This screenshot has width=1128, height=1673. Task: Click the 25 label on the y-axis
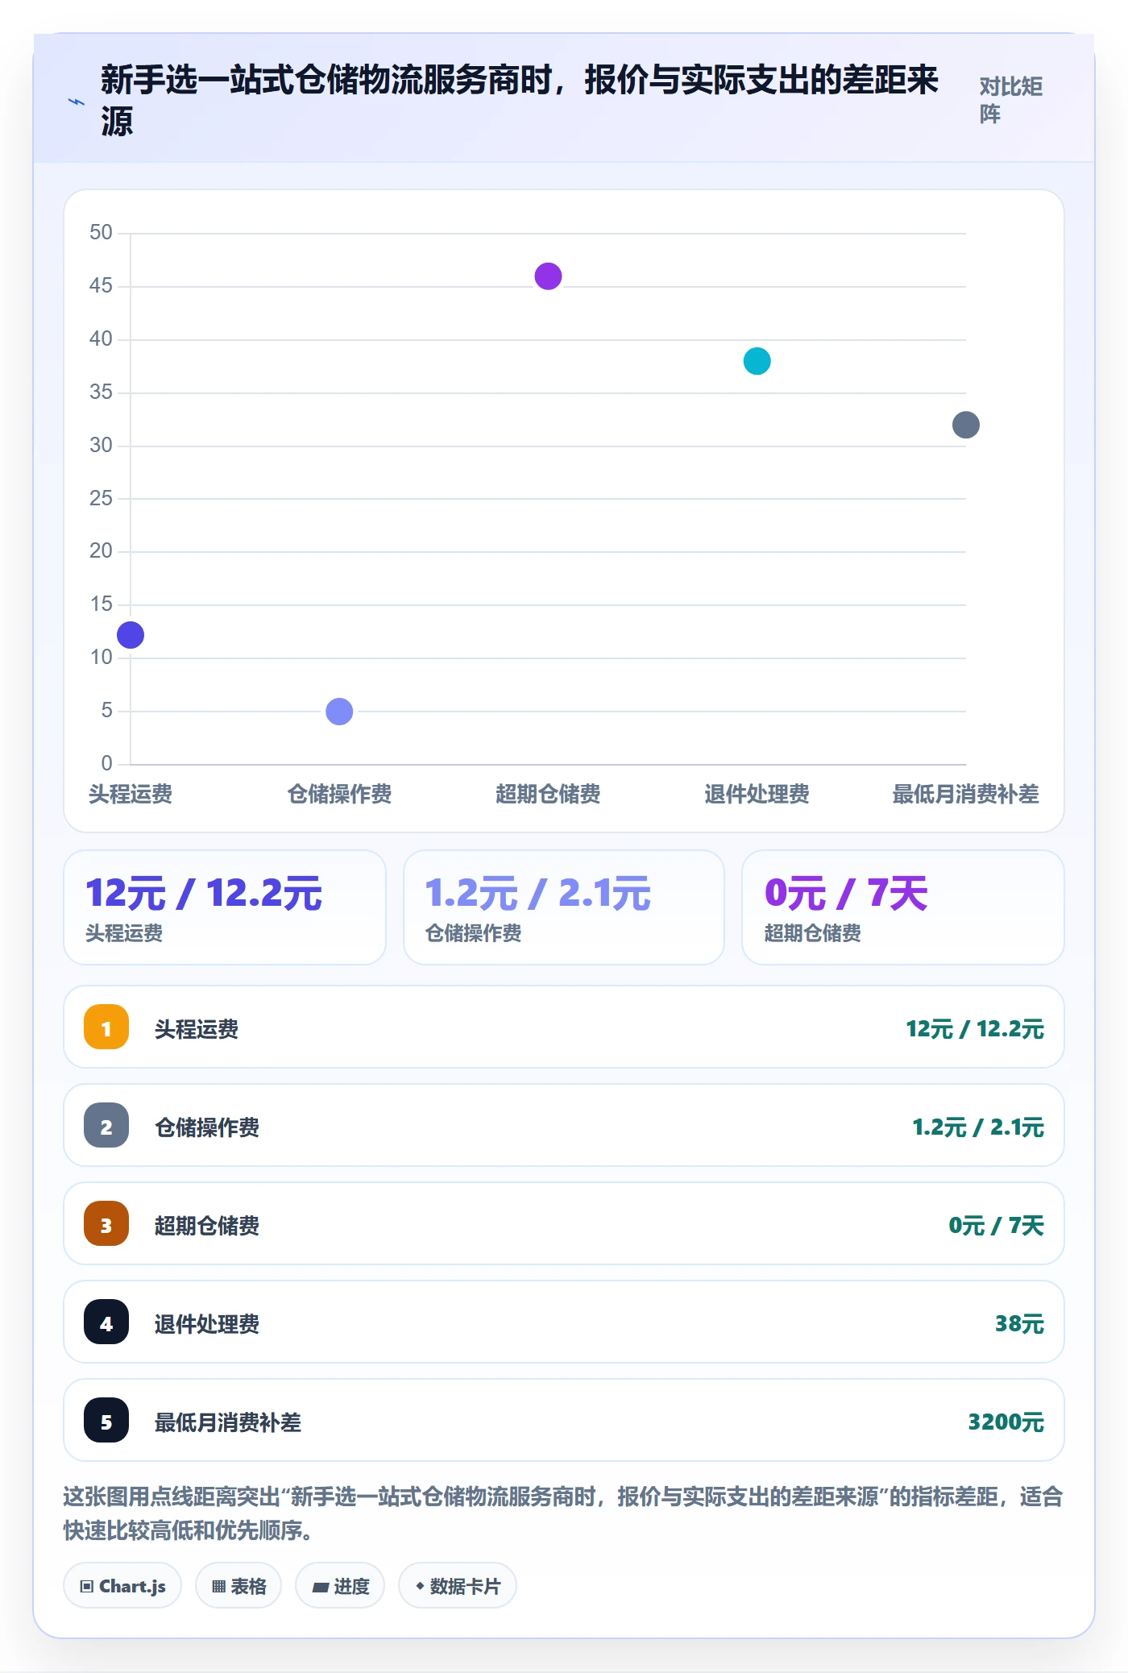pyautogui.click(x=101, y=498)
